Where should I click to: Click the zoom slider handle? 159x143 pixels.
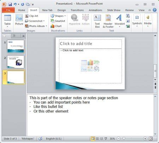(124, 138)
